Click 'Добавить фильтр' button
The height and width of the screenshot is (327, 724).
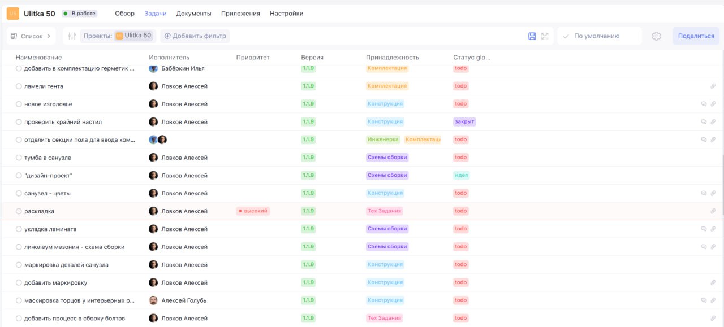(195, 36)
